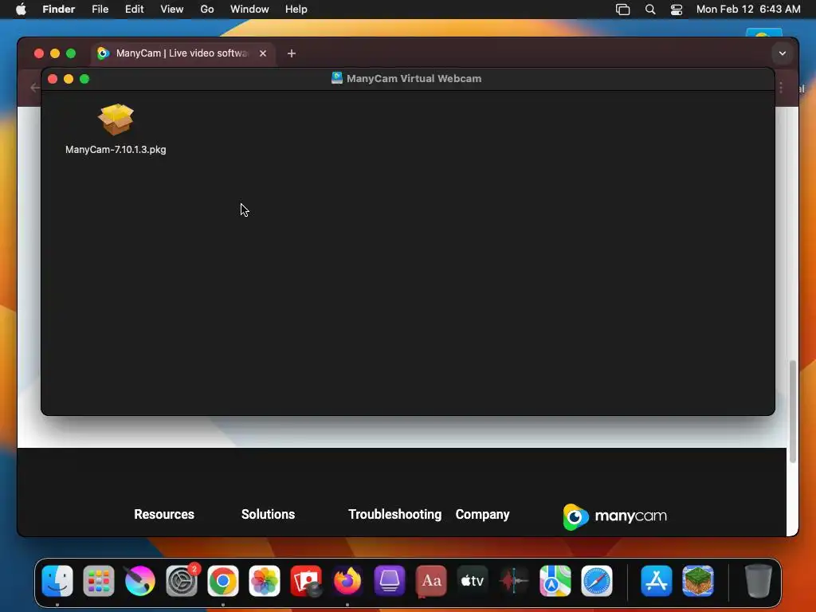Expand the browser tab search chevron
Image resolution: width=816 pixels, height=612 pixels.
[783, 53]
